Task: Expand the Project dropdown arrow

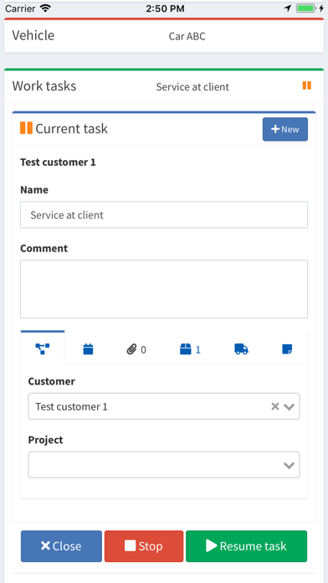Action: pos(289,465)
